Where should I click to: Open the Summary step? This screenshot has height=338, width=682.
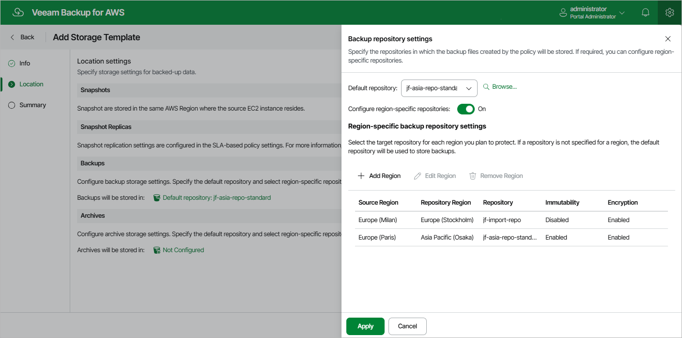pyautogui.click(x=32, y=105)
